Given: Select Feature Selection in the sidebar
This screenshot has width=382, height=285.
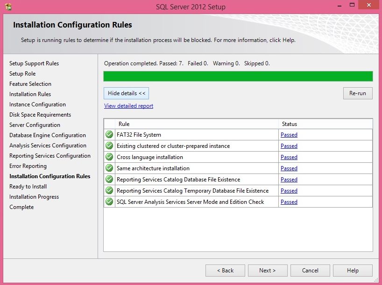Looking at the screenshot, I should pyautogui.click(x=30, y=83).
